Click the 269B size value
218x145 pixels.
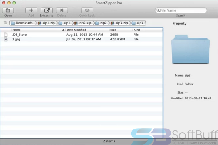(x=114, y=35)
